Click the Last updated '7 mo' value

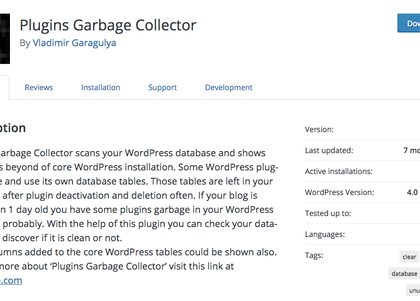tap(412, 150)
